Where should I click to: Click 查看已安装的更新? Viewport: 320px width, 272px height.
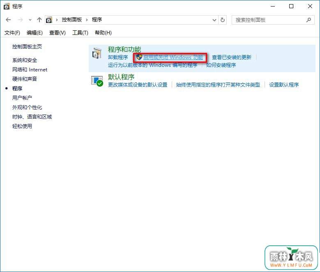coord(232,57)
